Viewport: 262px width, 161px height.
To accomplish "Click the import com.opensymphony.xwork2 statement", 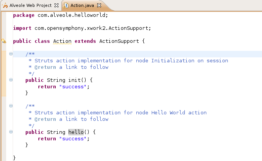I will 82,28.
